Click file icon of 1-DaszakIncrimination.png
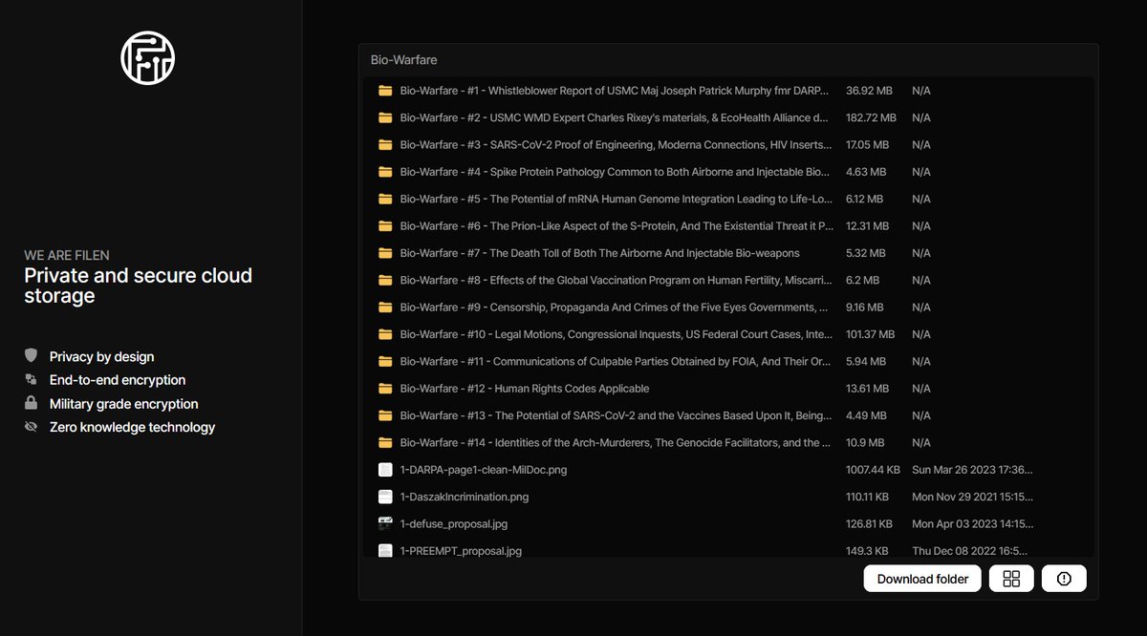This screenshot has width=1147, height=636. pos(385,497)
